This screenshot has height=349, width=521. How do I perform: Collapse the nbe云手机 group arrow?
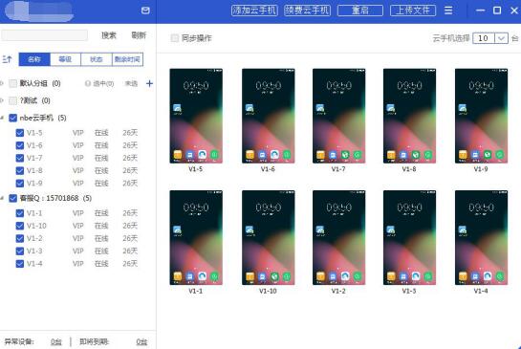point(2,118)
